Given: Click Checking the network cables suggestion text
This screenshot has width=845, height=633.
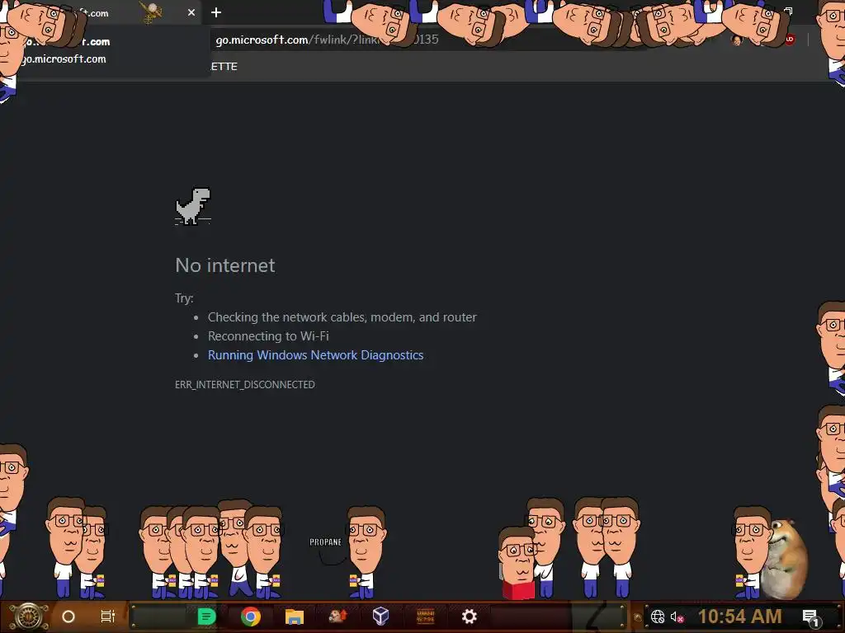Looking at the screenshot, I should 342,317.
